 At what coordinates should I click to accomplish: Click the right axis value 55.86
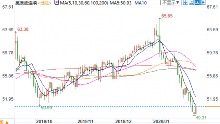pyautogui.click(x=212, y=76)
